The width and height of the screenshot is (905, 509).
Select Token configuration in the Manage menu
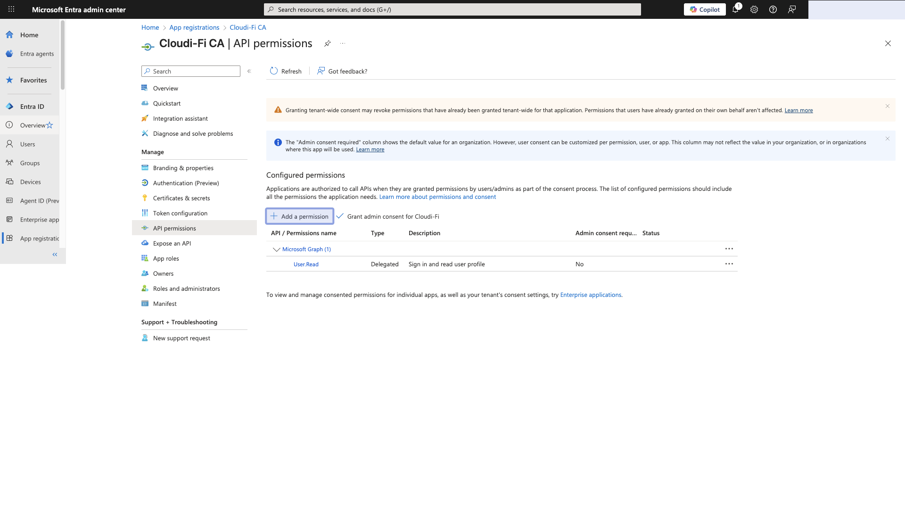[180, 213]
